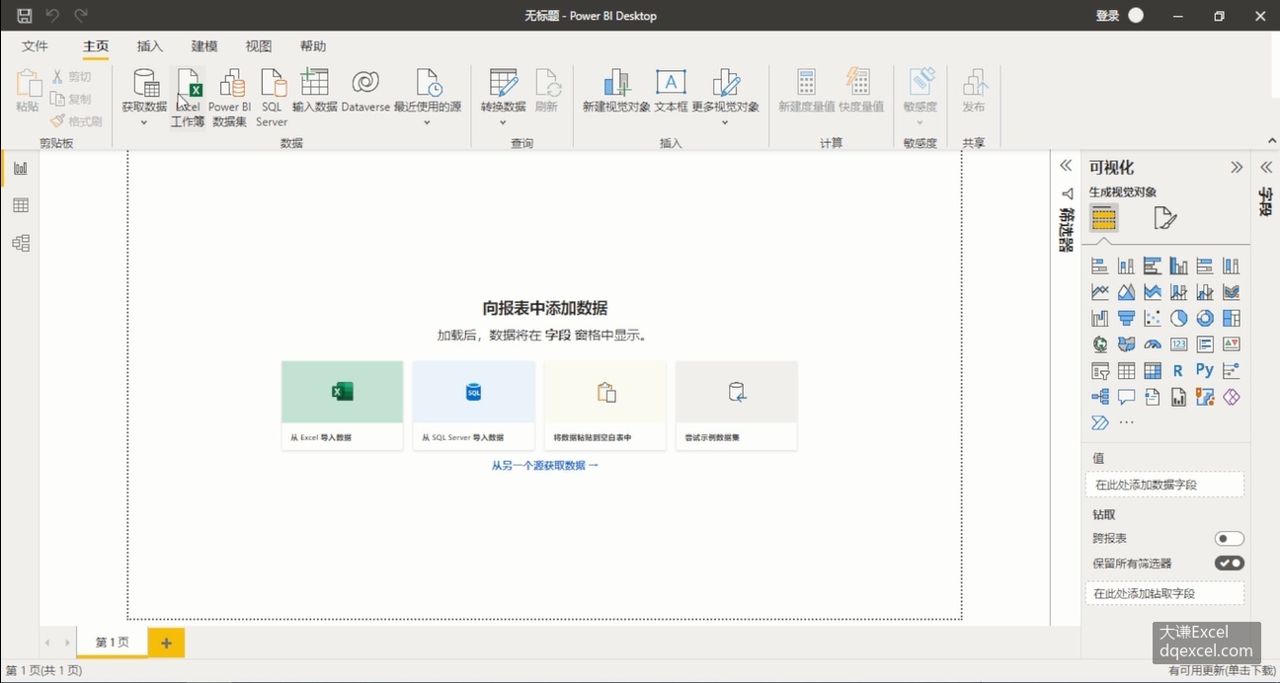
Task: Switch to data table view in sidebar
Action: [20, 205]
